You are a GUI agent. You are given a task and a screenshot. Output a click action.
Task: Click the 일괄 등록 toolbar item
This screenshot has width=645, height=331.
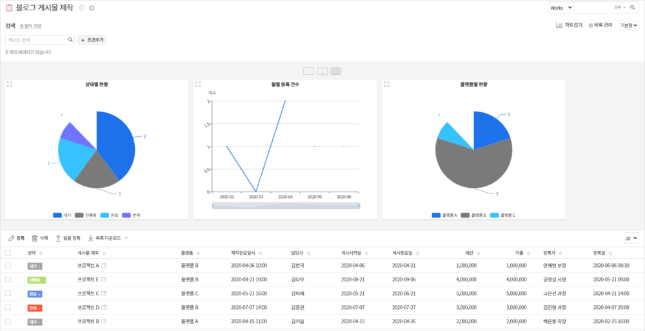[x=68, y=238]
